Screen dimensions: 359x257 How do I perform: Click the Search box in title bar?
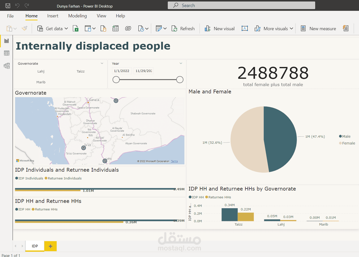[x=241, y=5]
